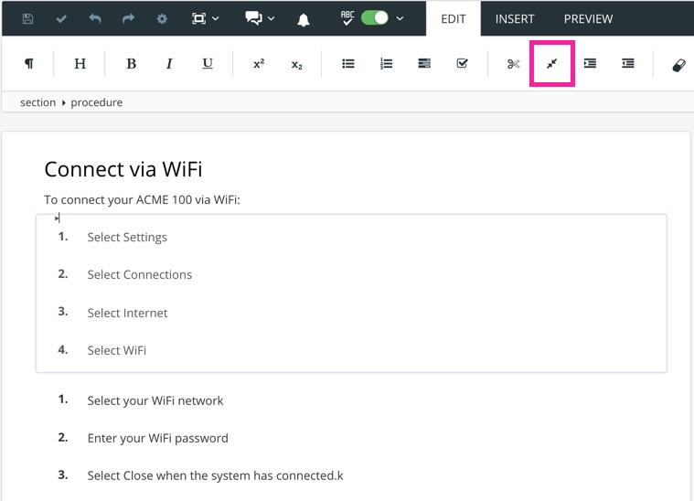This screenshot has height=501, width=694.
Task: Apply subscript formatting
Action: [x=297, y=65]
